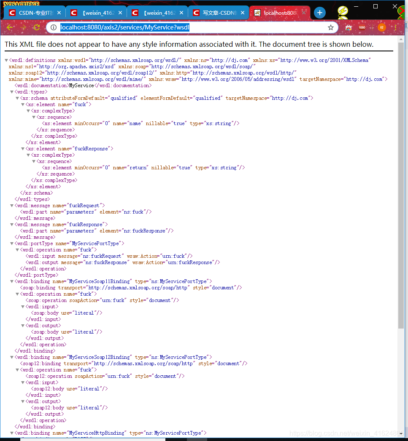Expand or collapse MyServiceHttpBinding node
The width and height of the screenshot is (408, 441).
point(12,433)
